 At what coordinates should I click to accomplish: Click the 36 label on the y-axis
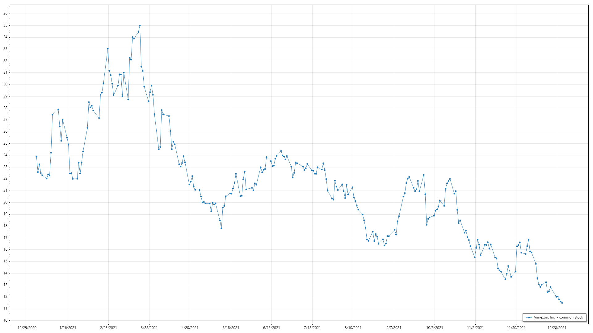pyautogui.click(x=6, y=14)
